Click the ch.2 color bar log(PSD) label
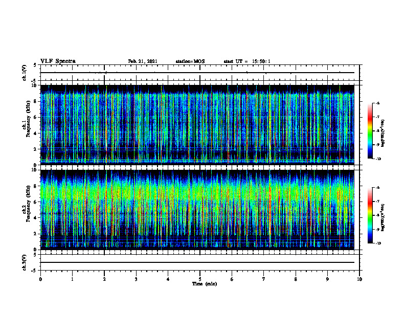The height and width of the screenshot is (313, 405). [383, 217]
